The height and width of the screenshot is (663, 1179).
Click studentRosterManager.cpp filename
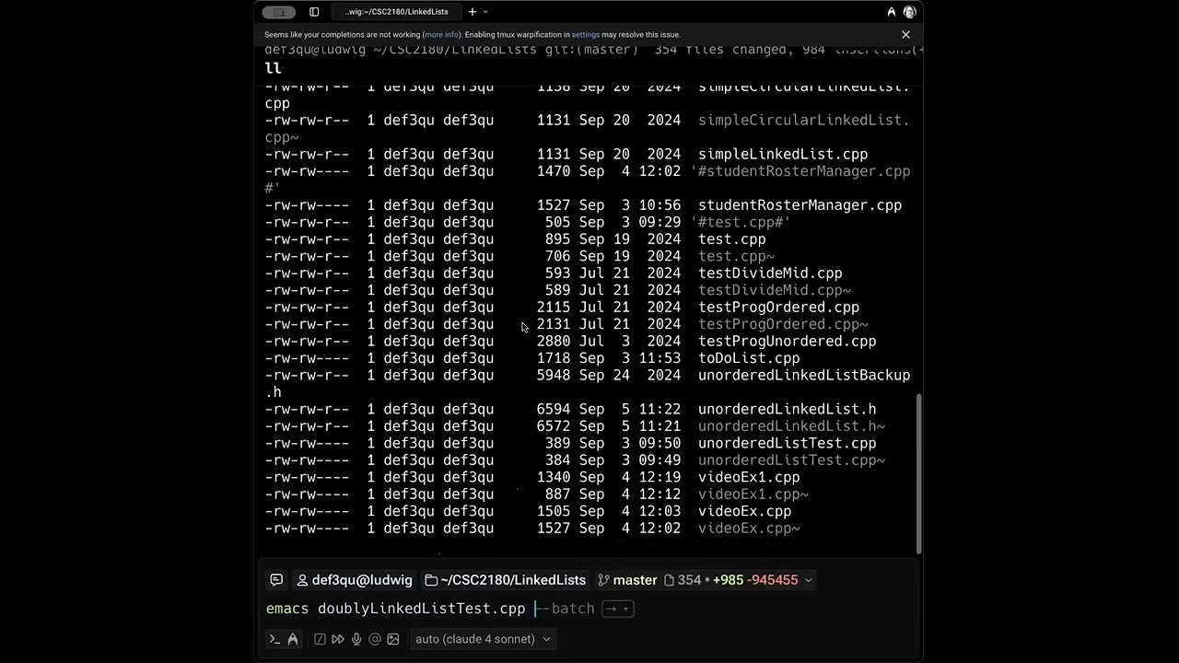800,205
